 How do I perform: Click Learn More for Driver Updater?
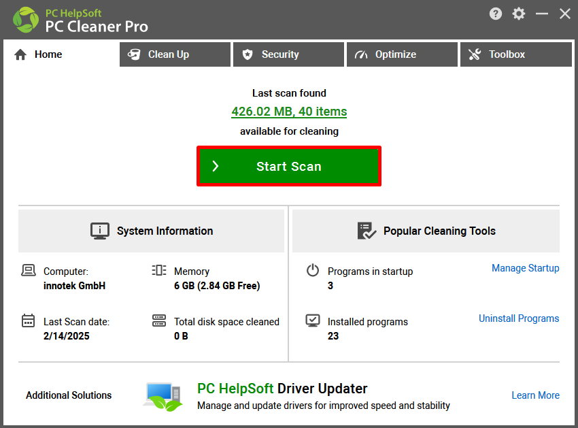(x=535, y=395)
